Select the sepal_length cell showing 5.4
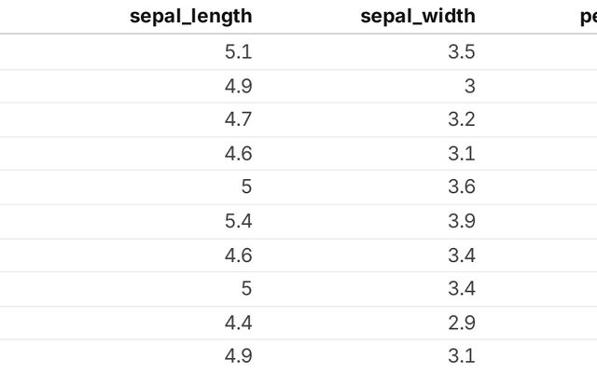This screenshot has height=373, width=597. coord(239,221)
